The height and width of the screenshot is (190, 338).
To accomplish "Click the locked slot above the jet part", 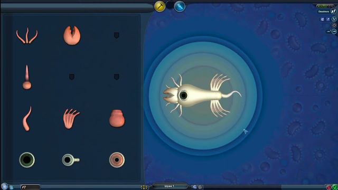I will click(x=116, y=77).
